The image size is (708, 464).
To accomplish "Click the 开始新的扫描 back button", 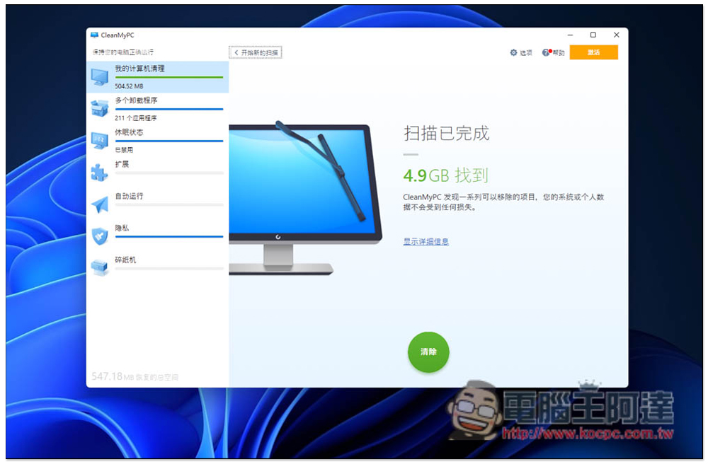I will 256,53.
